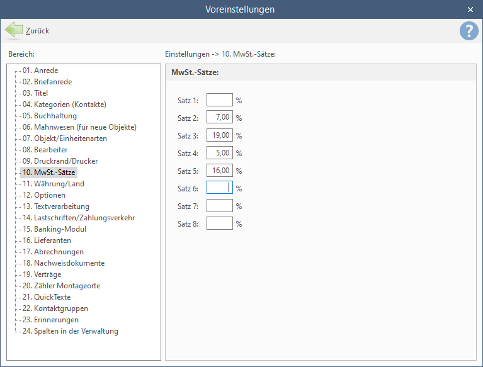This screenshot has width=483, height=367.
Task: Choose 15. Banking-Modul in the list
Action: pos(54,229)
